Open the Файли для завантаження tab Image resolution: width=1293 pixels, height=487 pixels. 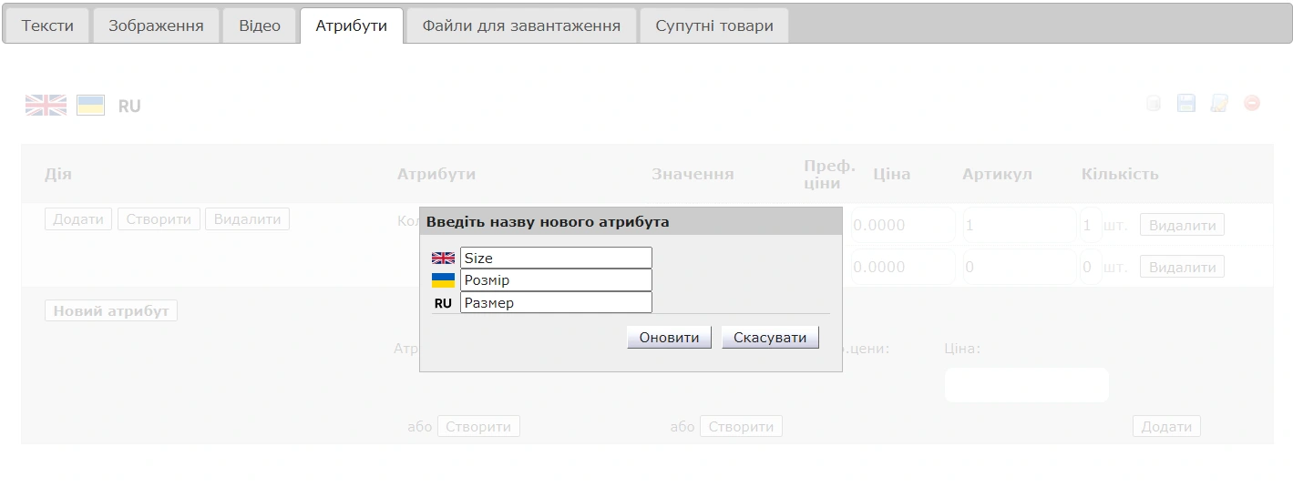pos(521,25)
